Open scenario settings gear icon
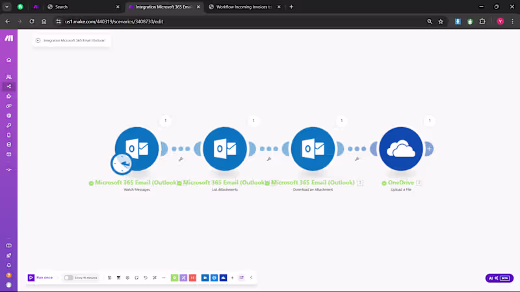 pyautogui.click(x=127, y=278)
